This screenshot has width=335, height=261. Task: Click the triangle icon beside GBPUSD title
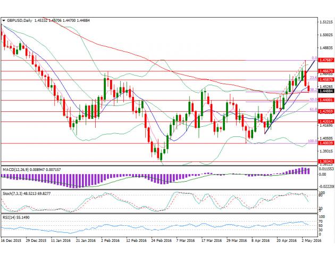click(x=4, y=21)
